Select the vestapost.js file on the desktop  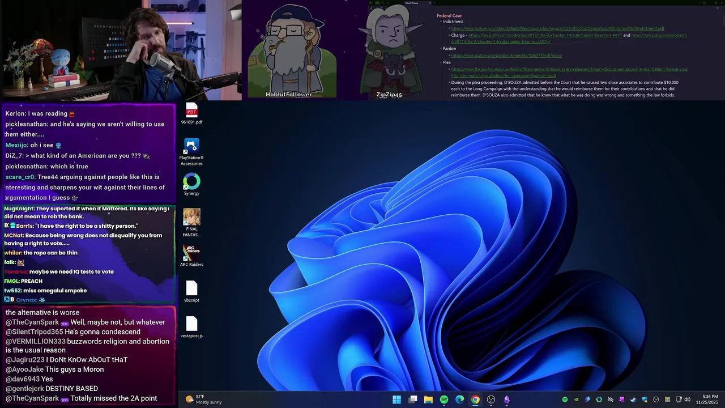[191, 327]
